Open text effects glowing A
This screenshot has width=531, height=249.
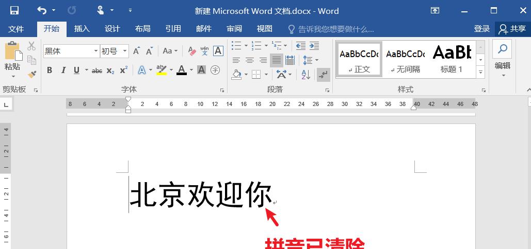coord(142,70)
